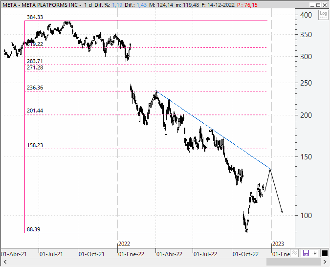Click the 271.28 retracement label

click(x=35, y=67)
